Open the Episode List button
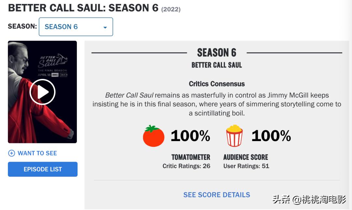This screenshot has height=210, width=352. click(43, 169)
